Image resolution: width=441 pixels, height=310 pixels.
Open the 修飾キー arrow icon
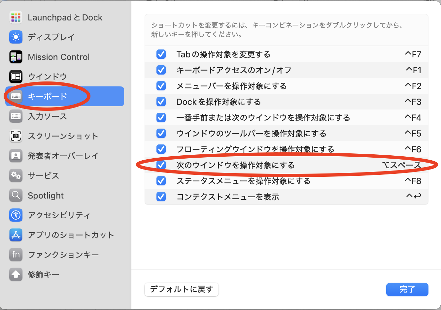pyautogui.click(x=16, y=274)
